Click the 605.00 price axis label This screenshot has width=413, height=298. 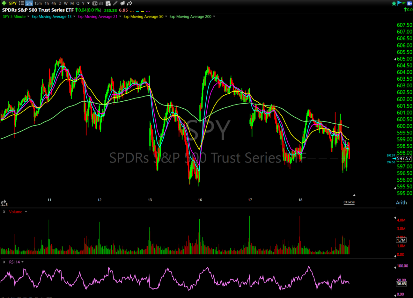pos(404,59)
